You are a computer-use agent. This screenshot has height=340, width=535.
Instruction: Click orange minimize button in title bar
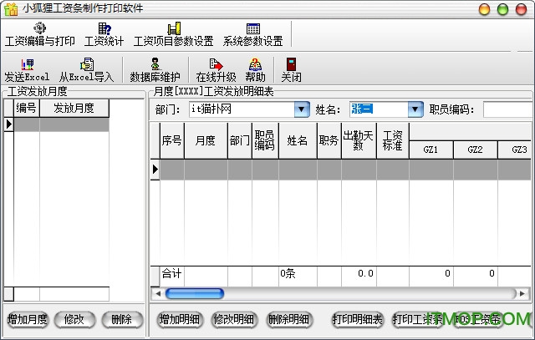coord(484,9)
